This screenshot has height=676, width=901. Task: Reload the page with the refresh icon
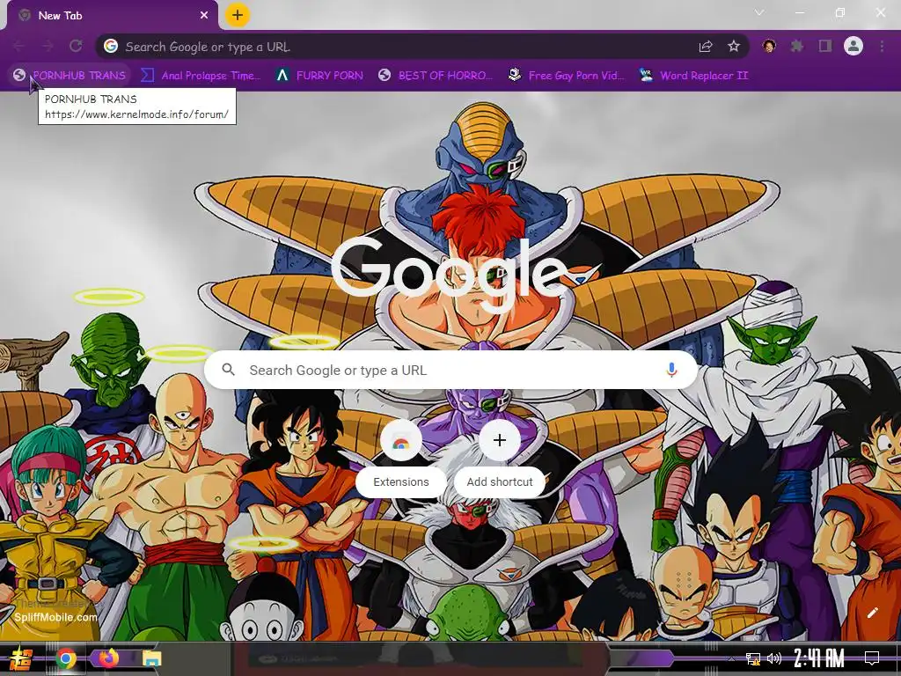[76, 46]
